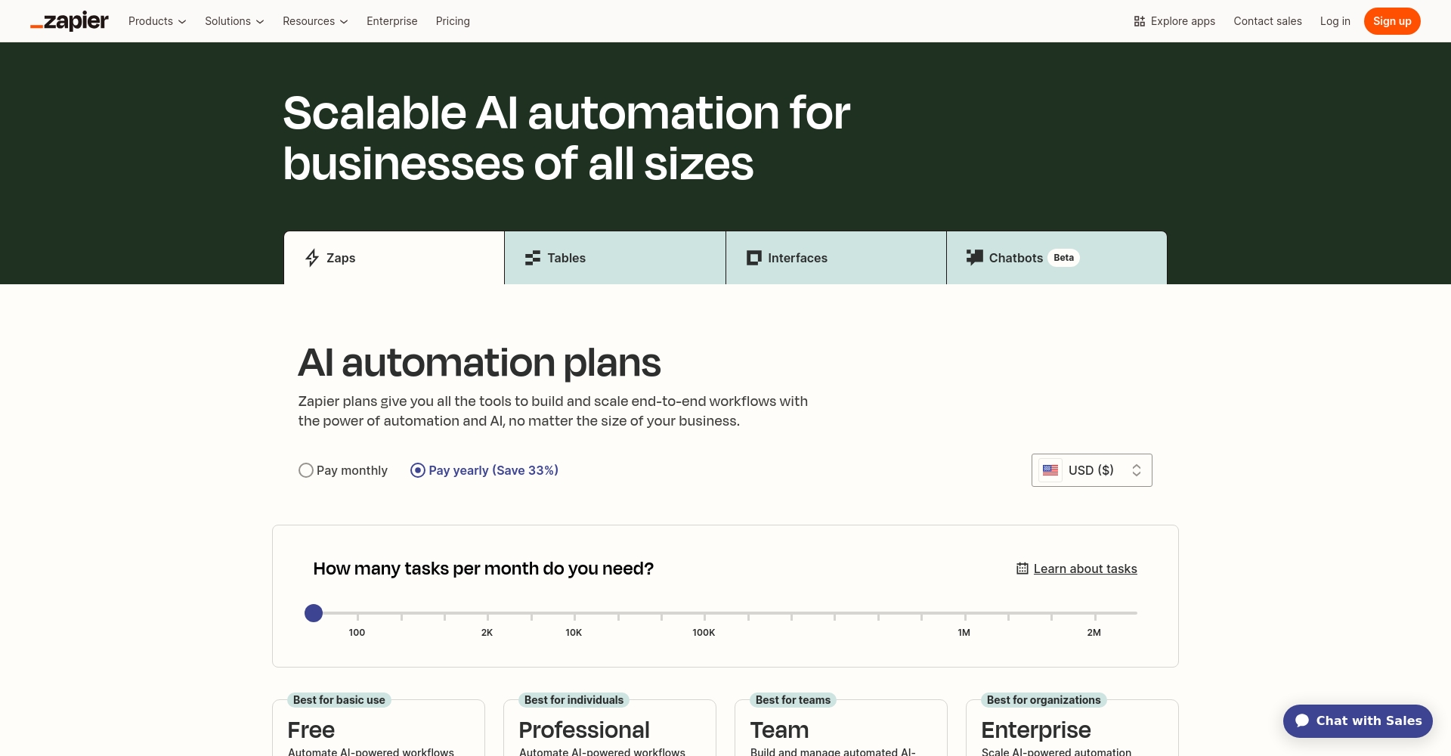The height and width of the screenshot is (756, 1451).
Task: Expand the Resources menu
Action: pos(315,21)
